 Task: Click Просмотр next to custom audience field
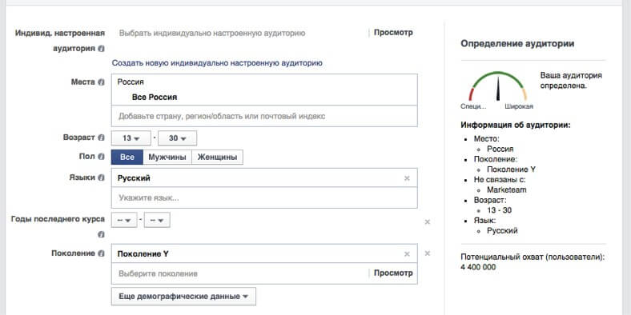(x=393, y=33)
